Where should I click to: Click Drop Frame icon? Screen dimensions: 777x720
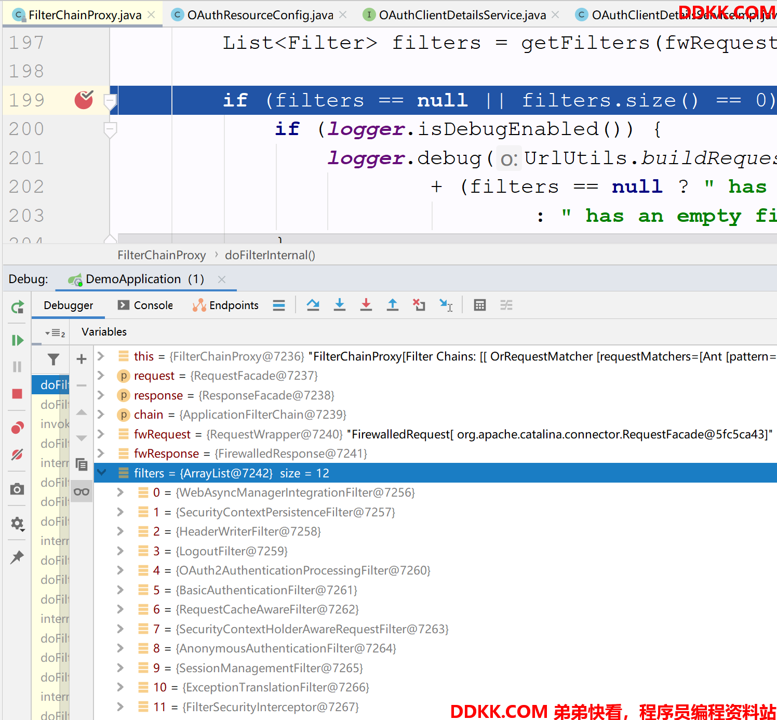(419, 305)
